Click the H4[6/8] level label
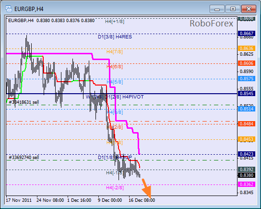261x209 pixels. tap(115, 67)
